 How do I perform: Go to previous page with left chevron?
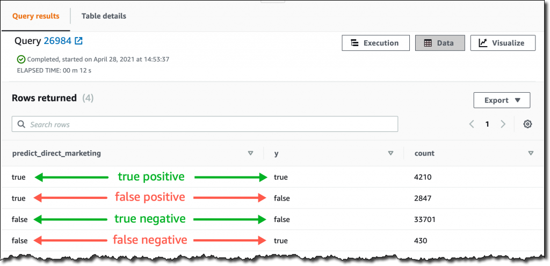(472, 124)
